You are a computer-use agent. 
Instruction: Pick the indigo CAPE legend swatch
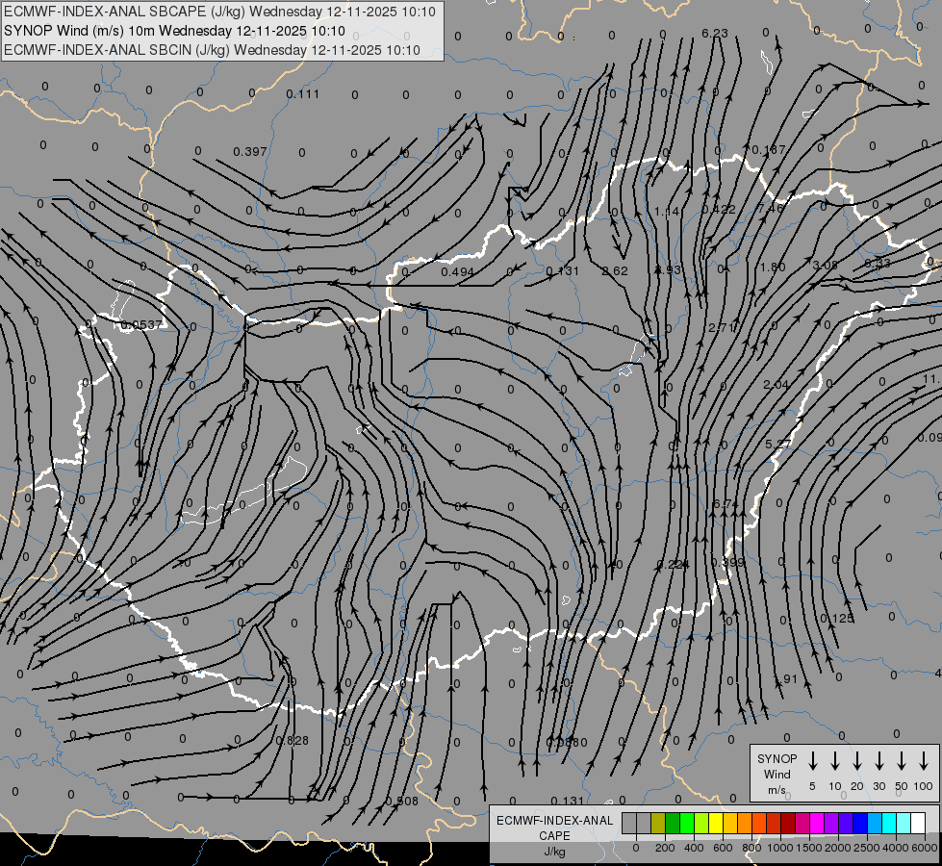coord(845,823)
